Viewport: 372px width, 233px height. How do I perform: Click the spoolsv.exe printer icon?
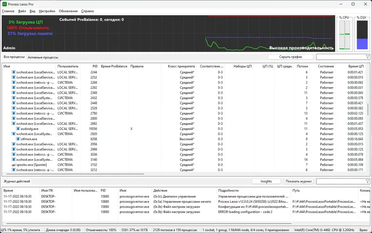13,165
